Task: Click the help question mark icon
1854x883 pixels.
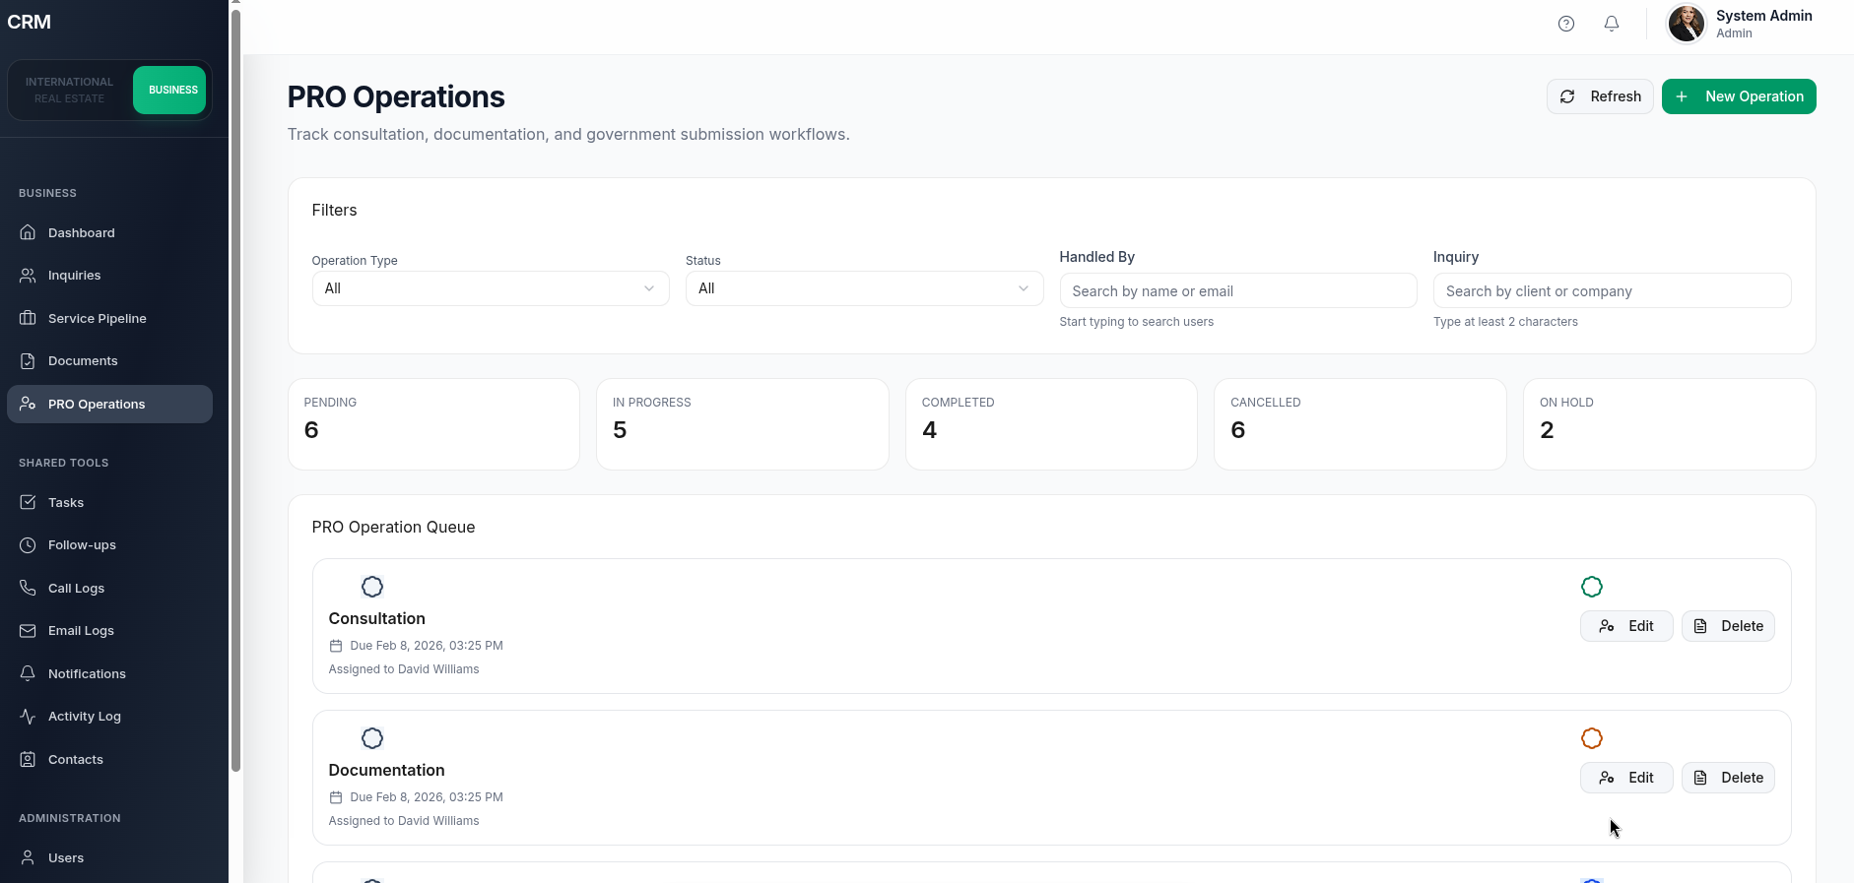Action: [x=1566, y=24]
